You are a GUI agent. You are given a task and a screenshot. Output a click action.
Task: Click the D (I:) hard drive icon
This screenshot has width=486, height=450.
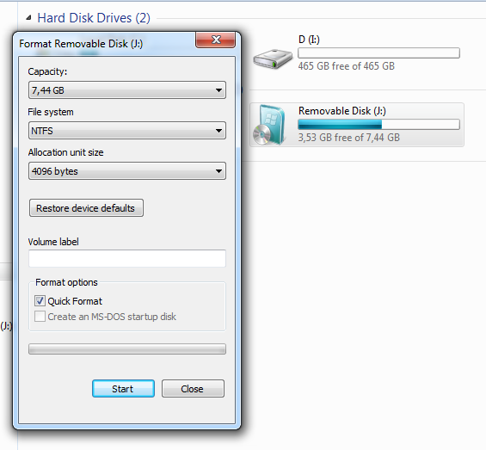coord(273,59)
